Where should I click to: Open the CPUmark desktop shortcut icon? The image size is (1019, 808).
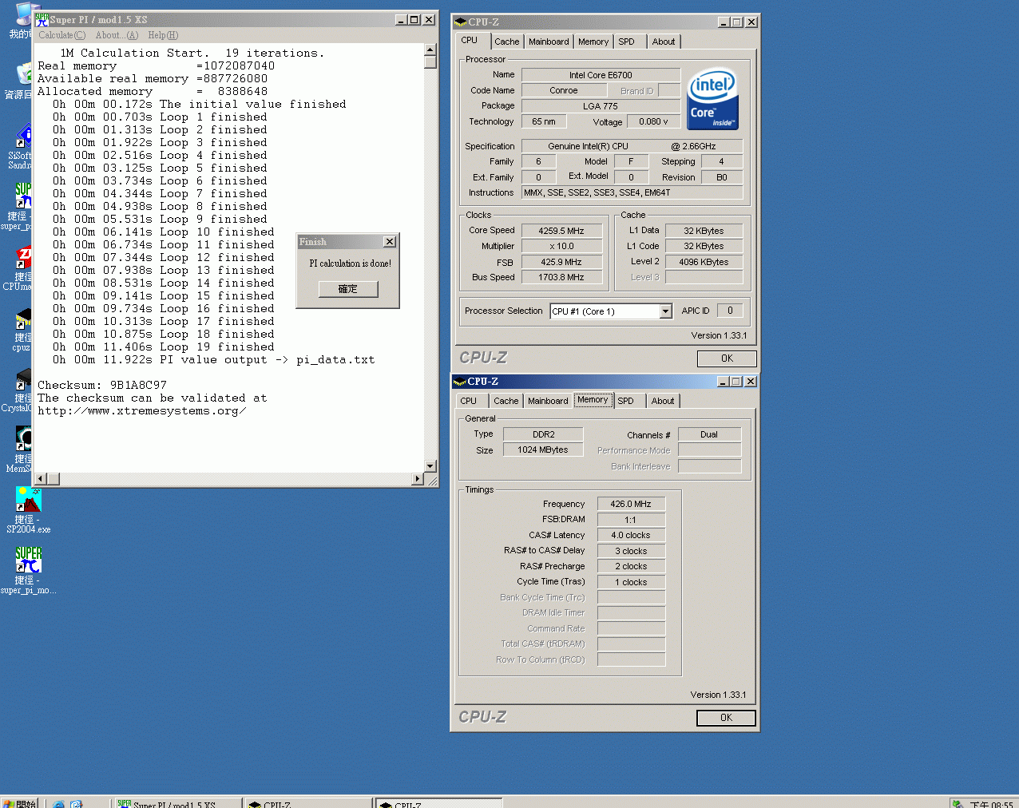click(24, 258)
